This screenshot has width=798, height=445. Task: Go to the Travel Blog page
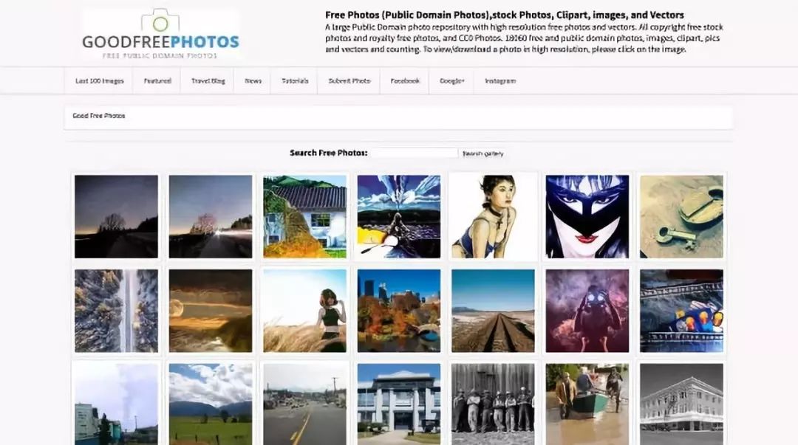[208, 81]
